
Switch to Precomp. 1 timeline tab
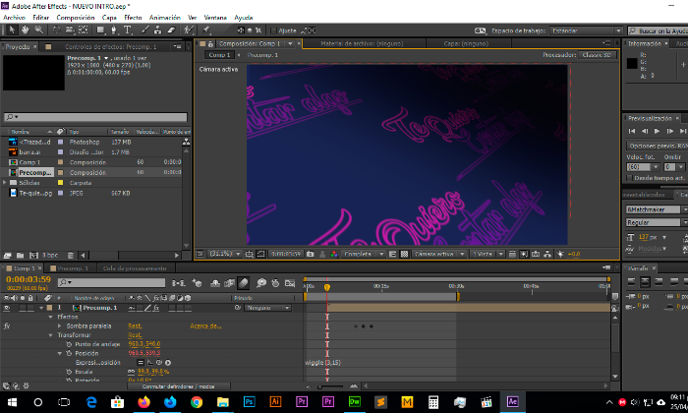coord(70,268)
